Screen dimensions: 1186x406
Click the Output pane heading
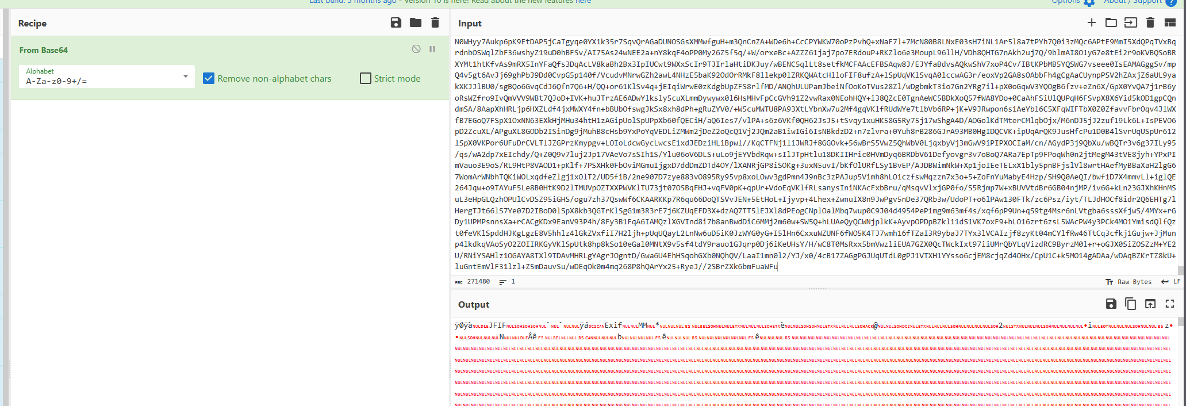(x=474, y=305)
